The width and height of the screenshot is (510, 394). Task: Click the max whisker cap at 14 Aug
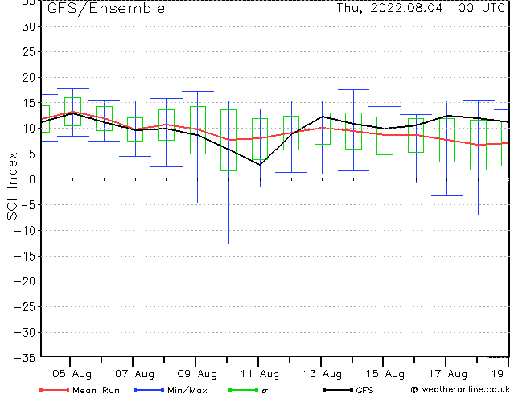coord(354,89)
